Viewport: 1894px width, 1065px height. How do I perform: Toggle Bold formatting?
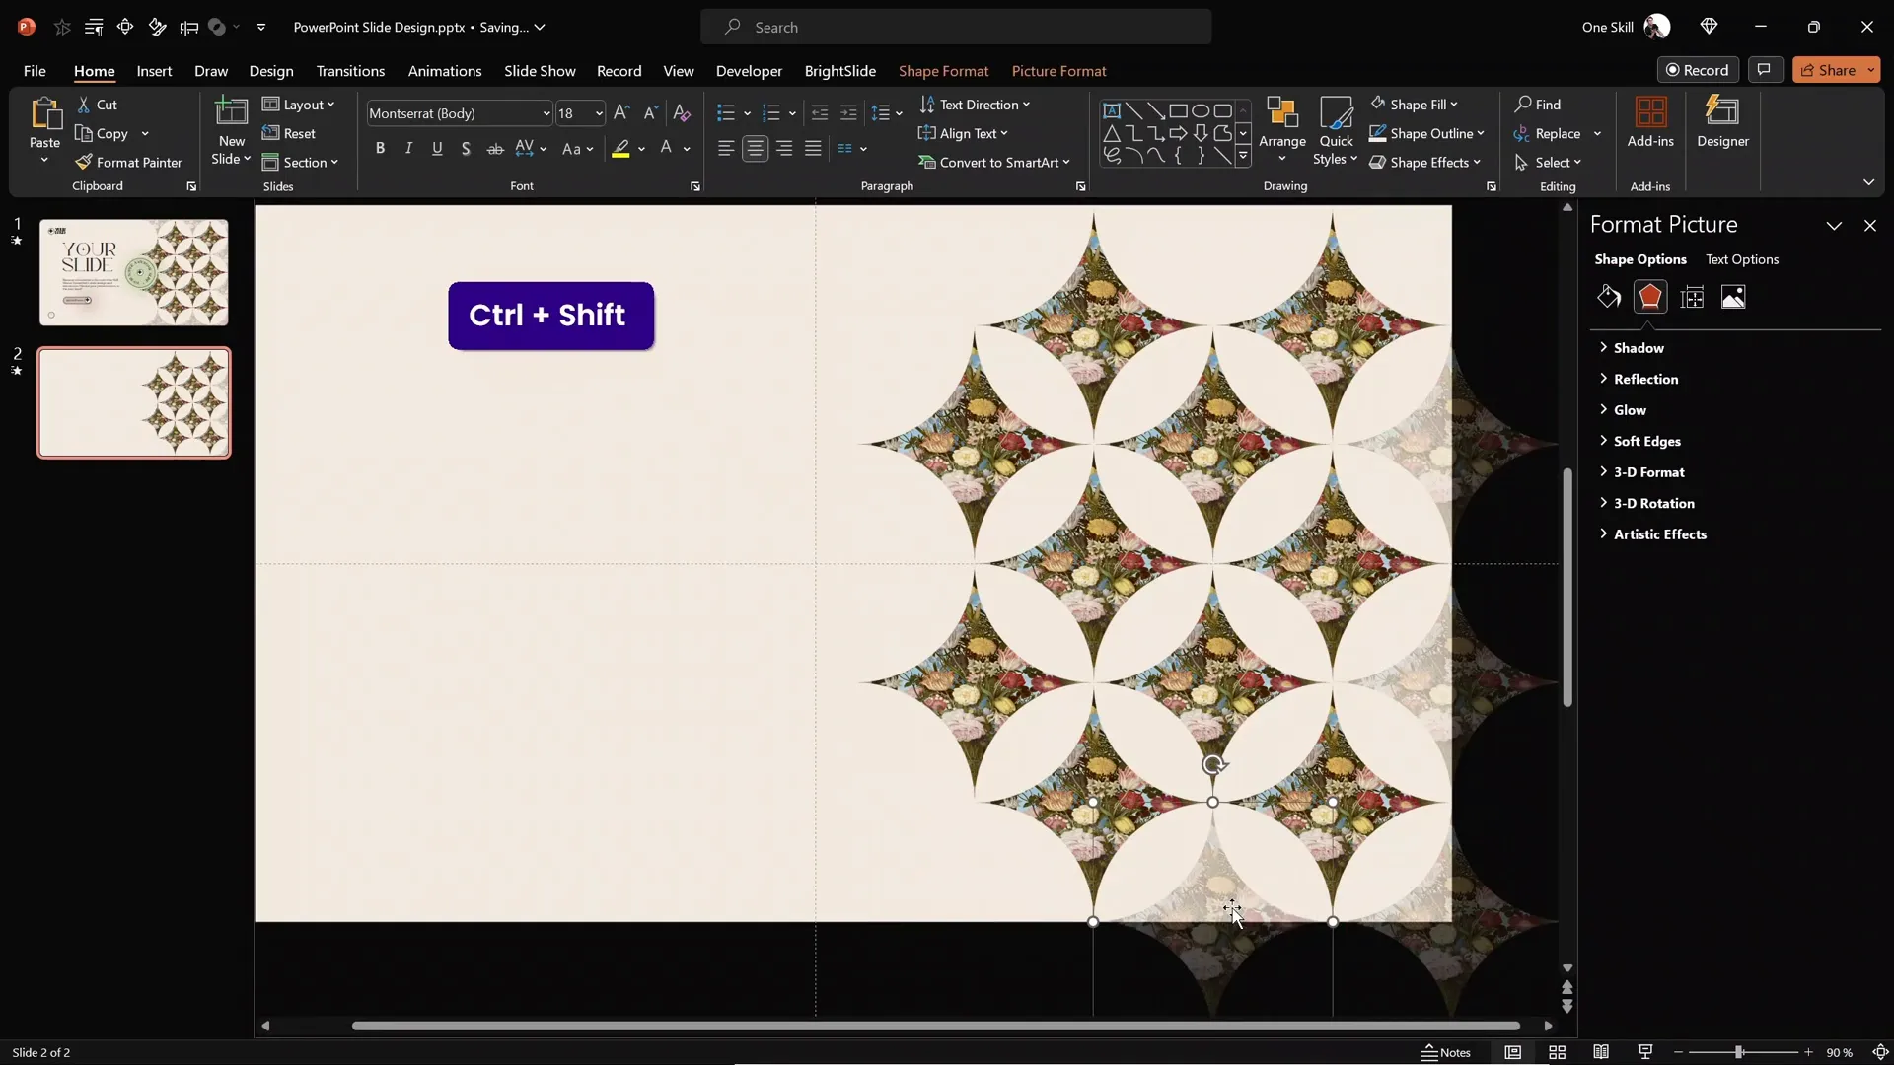[x=380, y=149]
